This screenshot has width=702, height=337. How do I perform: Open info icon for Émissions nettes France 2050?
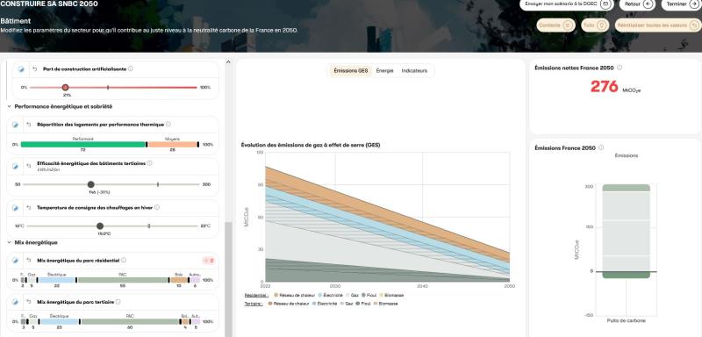620,68
